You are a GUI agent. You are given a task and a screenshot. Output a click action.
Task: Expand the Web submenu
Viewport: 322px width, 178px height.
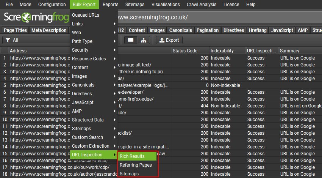(x=94, y=33)
